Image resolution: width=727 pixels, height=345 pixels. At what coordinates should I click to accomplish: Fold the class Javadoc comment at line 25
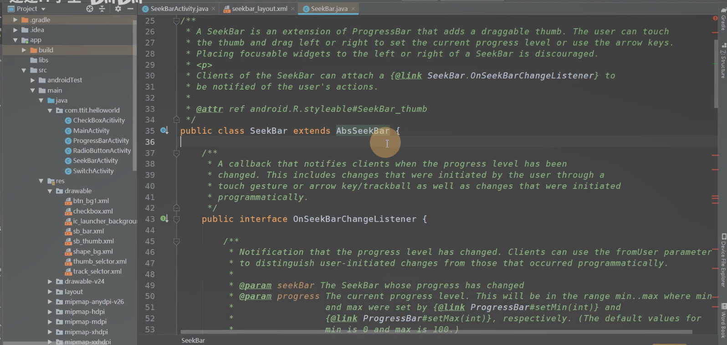[x=176, y=21]
